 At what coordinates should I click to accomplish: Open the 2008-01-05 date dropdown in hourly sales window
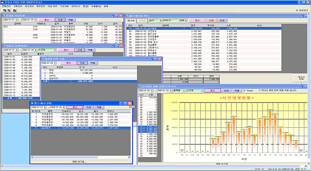coord(152,90)
